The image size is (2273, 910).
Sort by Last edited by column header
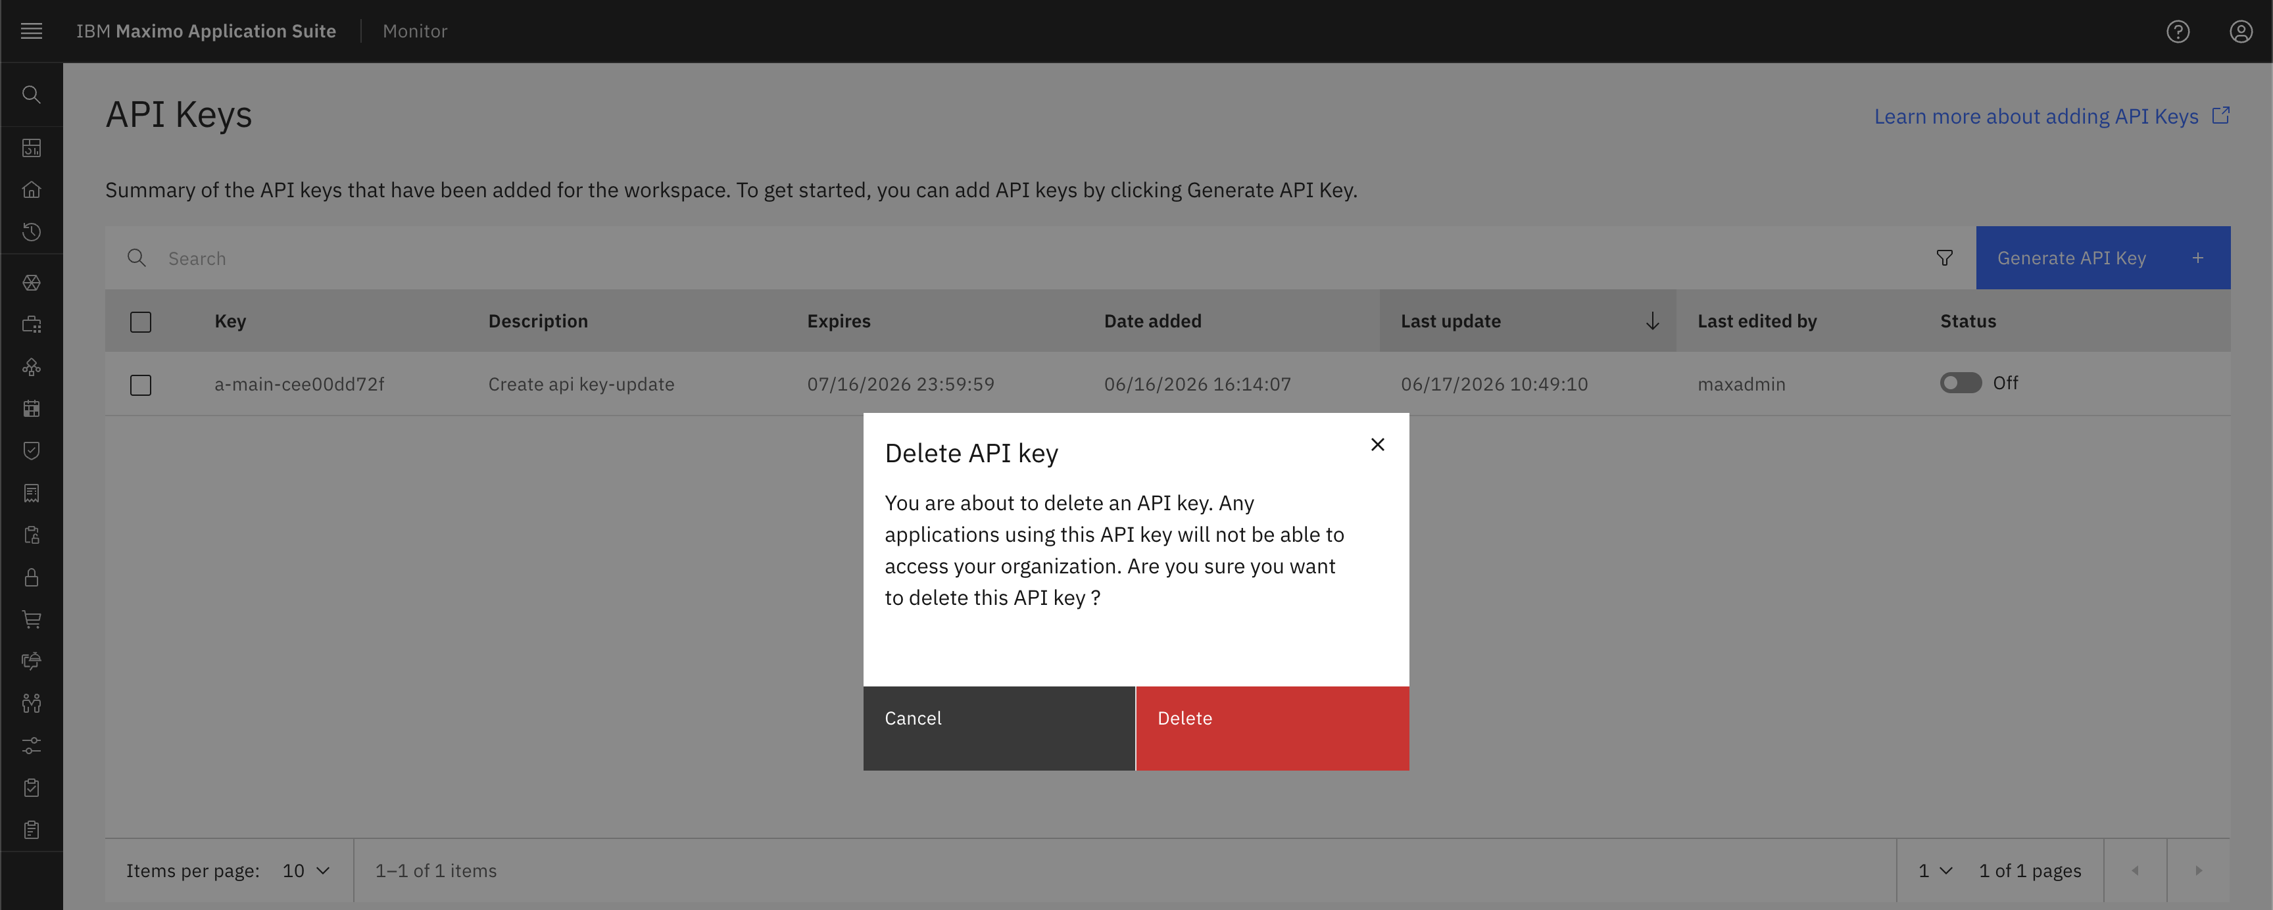[x=1757, y=321]
